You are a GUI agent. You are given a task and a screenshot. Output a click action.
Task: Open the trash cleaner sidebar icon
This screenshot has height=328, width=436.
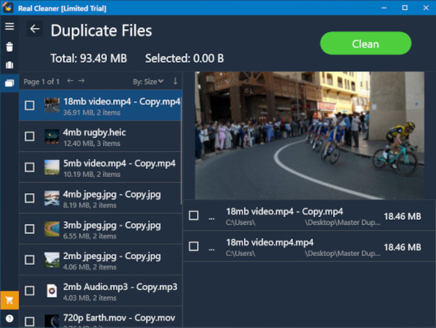click(10, 47)
